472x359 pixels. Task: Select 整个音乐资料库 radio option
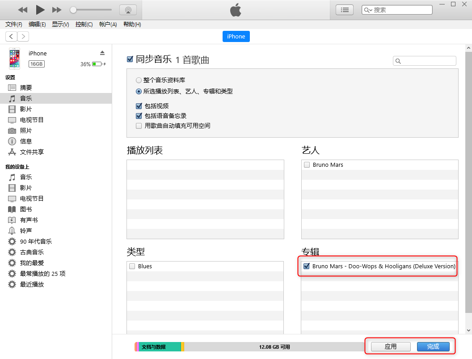coord(139,80)
